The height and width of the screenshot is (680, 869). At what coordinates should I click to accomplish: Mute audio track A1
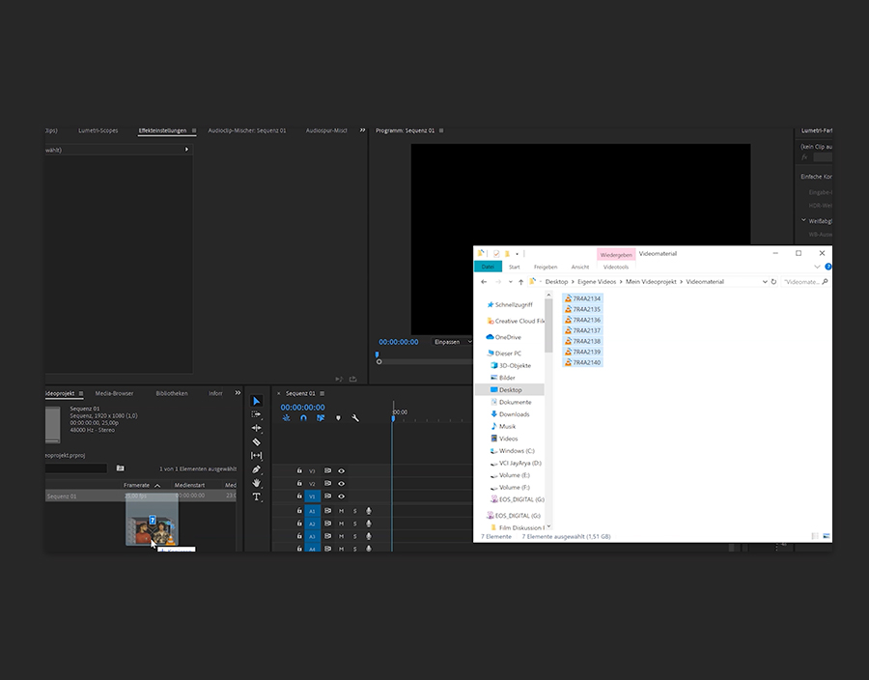(342, 510)
